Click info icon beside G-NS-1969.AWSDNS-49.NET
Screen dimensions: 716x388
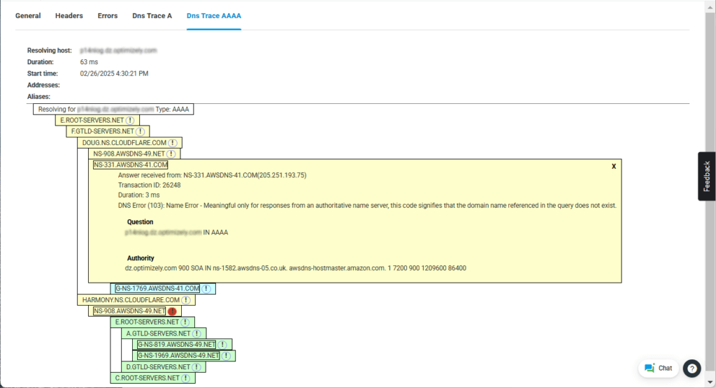[x=226, y=356]
